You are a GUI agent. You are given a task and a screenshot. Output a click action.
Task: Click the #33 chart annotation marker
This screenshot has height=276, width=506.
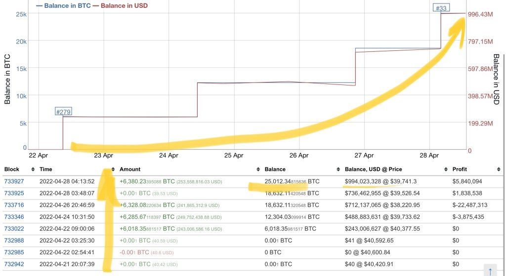tap(440, 8)
